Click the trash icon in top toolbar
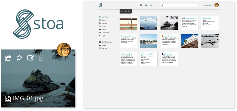 151,5
